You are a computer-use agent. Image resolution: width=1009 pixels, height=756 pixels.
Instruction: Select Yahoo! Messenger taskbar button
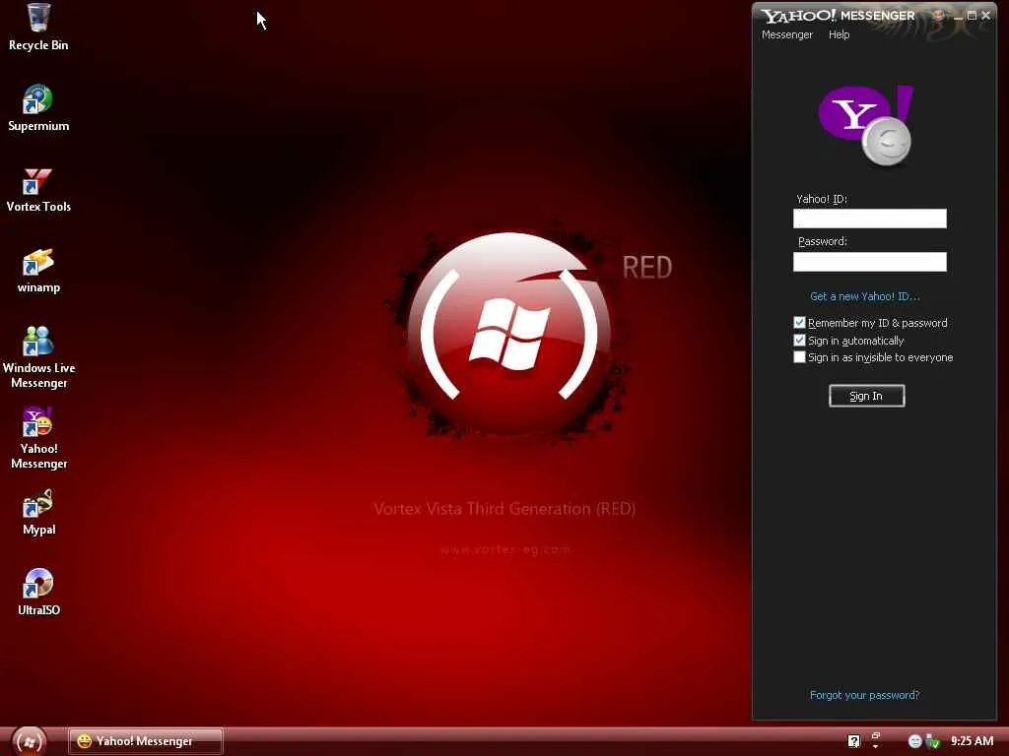pyautogui.click(x=146, y=741)
